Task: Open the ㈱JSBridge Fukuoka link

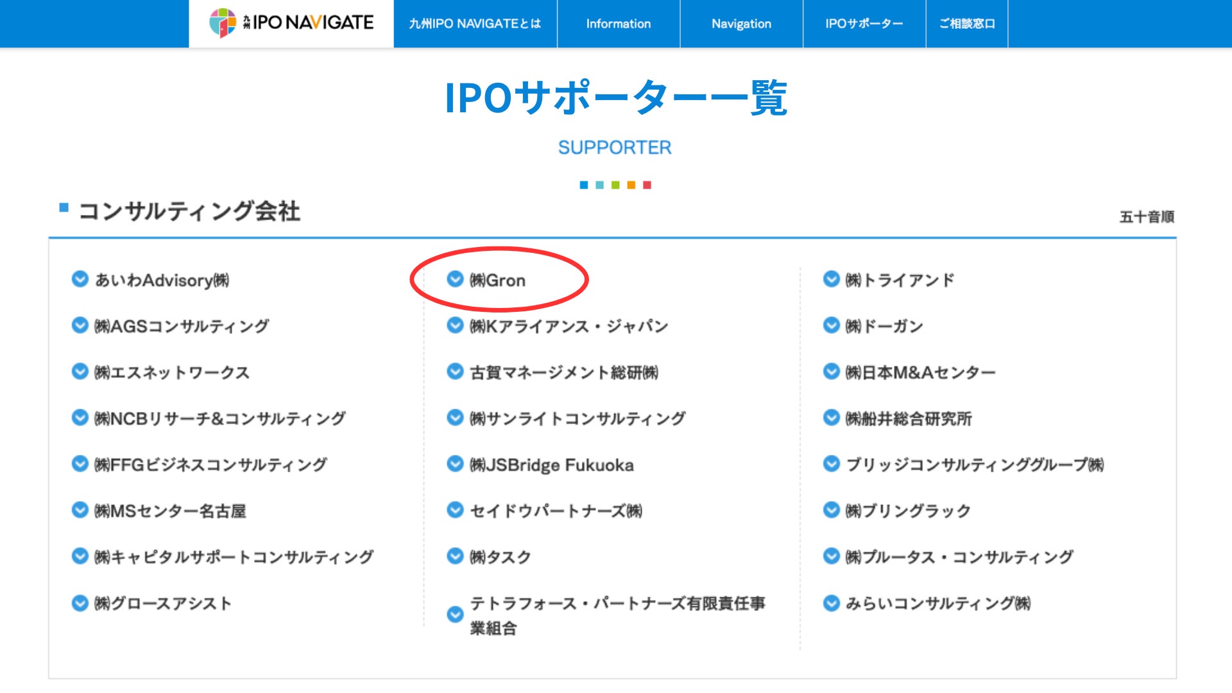Action: click(x=551, y=465)
